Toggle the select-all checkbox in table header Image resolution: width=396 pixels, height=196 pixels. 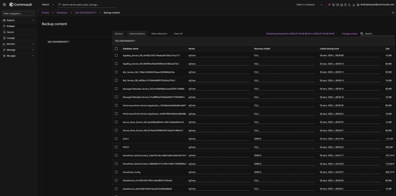(x=116, y=48)
